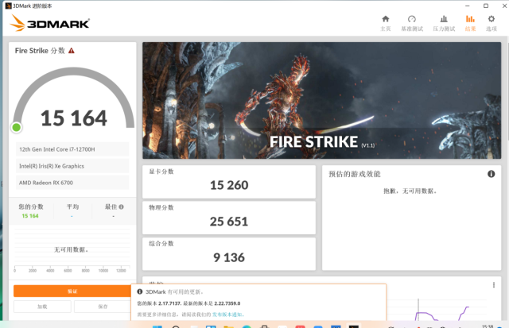
Task: Open the Windows Start button on the taskbar
Action: (157, 326)
